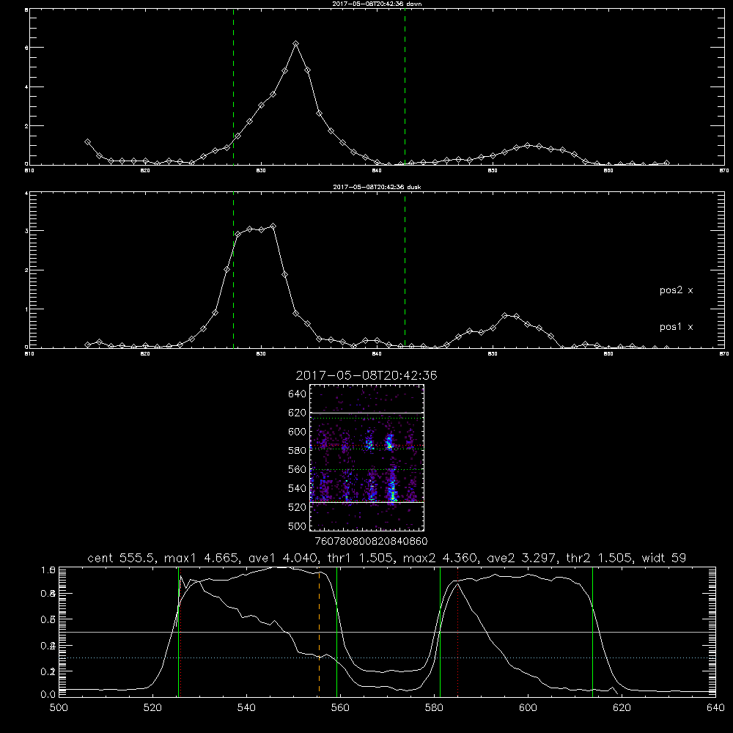Image resolution: width=733 pixels, height=733 pixels.
Task: Click the green vertical line near 581
Action: point(440,631)
